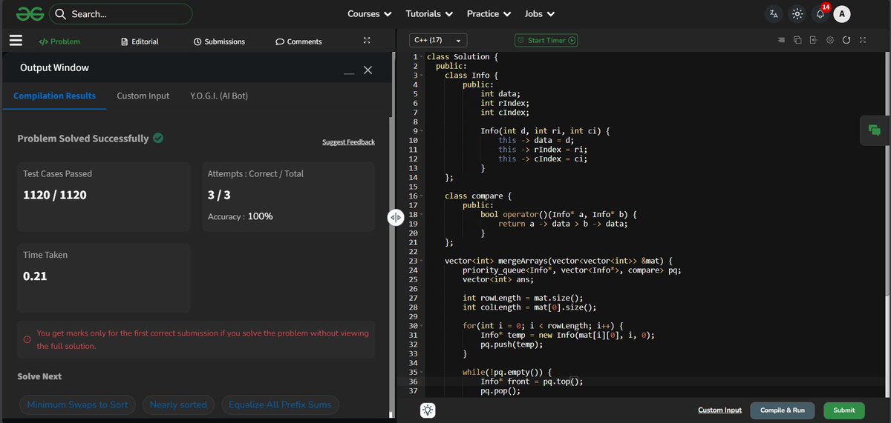Screen dimensions: 891x423
Task: Select the Custom Input tab
Action: 143,96
